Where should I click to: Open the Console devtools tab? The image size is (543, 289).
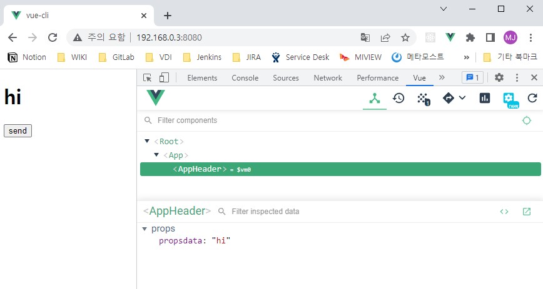tap(245, 78)
